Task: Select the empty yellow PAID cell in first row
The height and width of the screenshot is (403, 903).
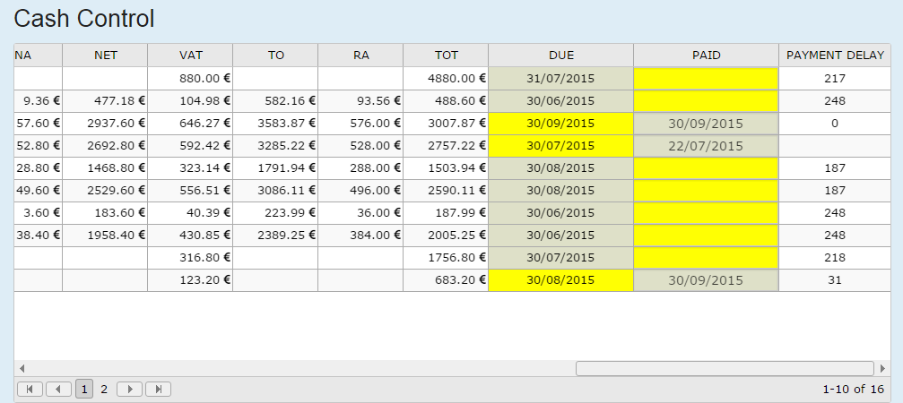Action: tap(706, 78)
